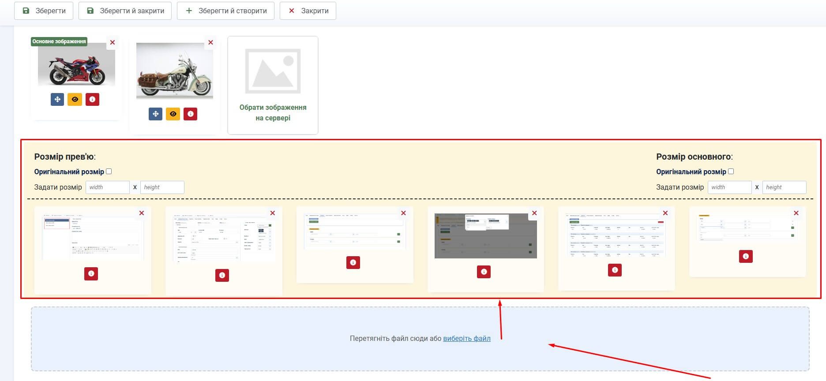Click the 'Зберегти' save button
This screenshot has height=381, width=826.
[x=44, y=11]
